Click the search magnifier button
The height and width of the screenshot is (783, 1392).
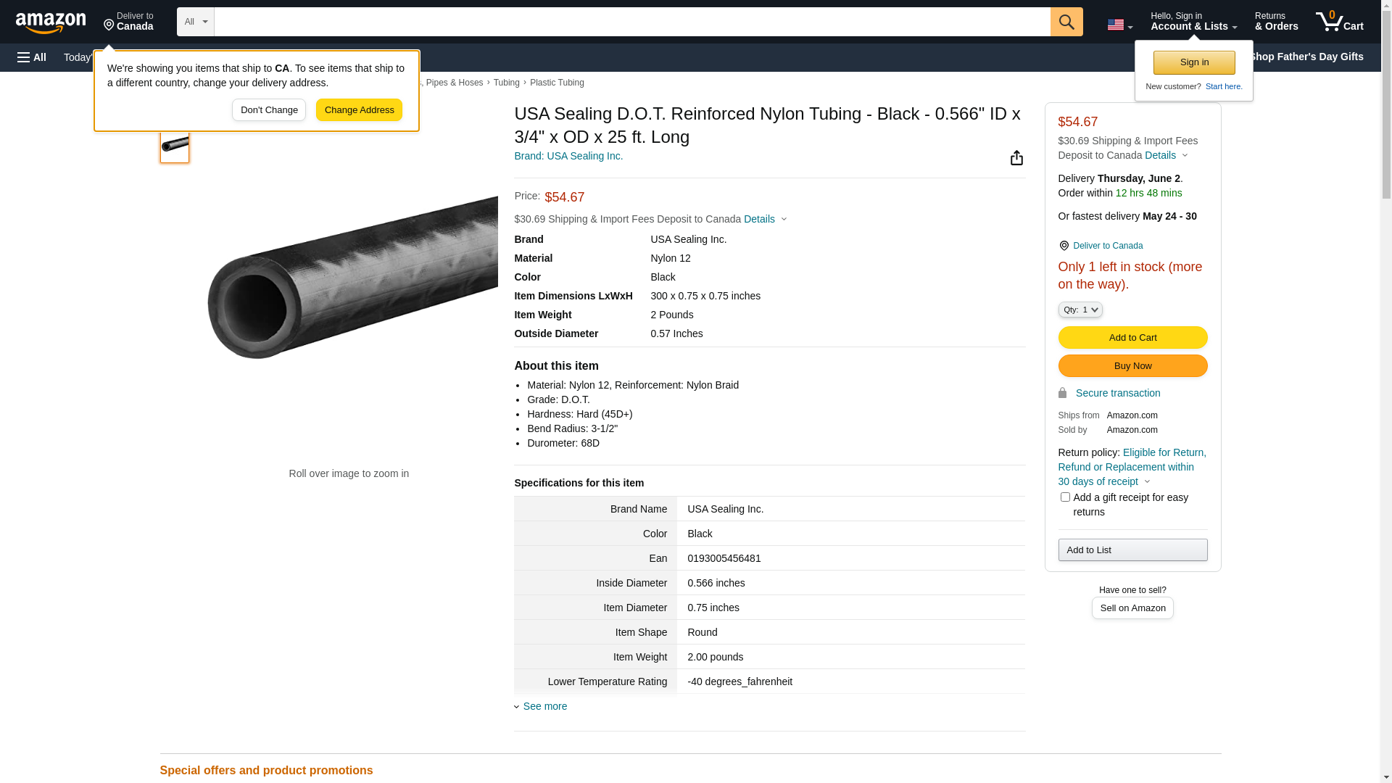(x=1066, y=22)
